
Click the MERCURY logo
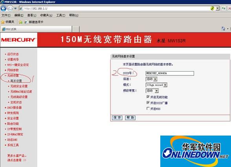(x=18, y=40)
